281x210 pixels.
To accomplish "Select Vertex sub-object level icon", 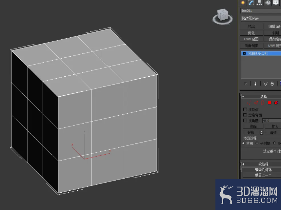I will 249,103.
